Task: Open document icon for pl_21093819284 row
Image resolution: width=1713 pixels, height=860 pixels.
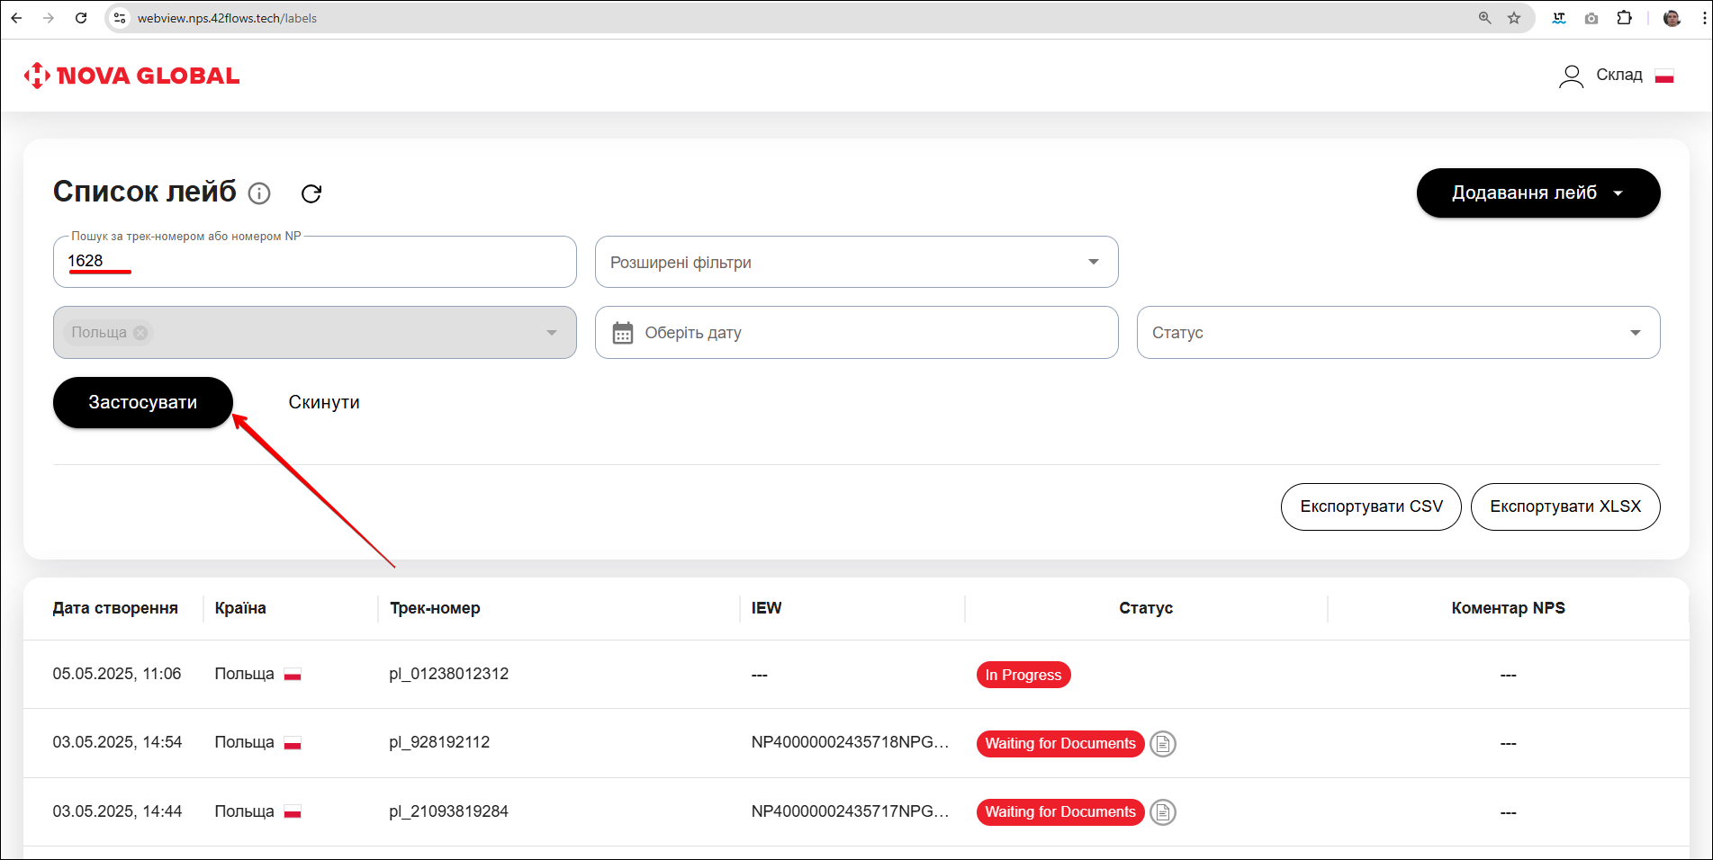Action: (1163, 812)
